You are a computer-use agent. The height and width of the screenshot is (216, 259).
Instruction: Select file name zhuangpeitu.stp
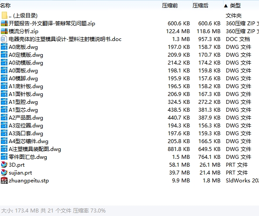(29, 181)
